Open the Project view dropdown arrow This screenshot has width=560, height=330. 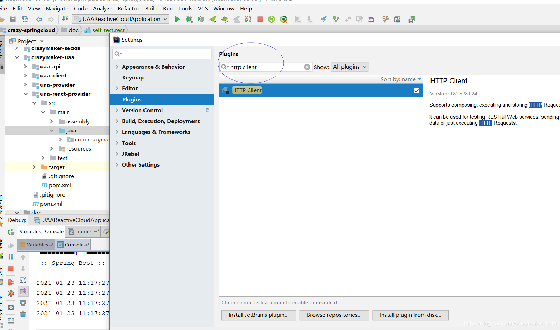[42, 41]
